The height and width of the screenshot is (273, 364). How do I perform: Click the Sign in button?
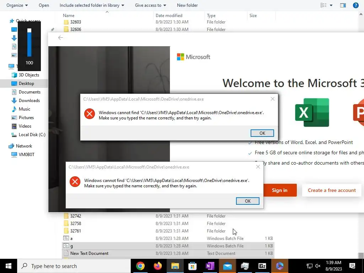tap(280, 190)
